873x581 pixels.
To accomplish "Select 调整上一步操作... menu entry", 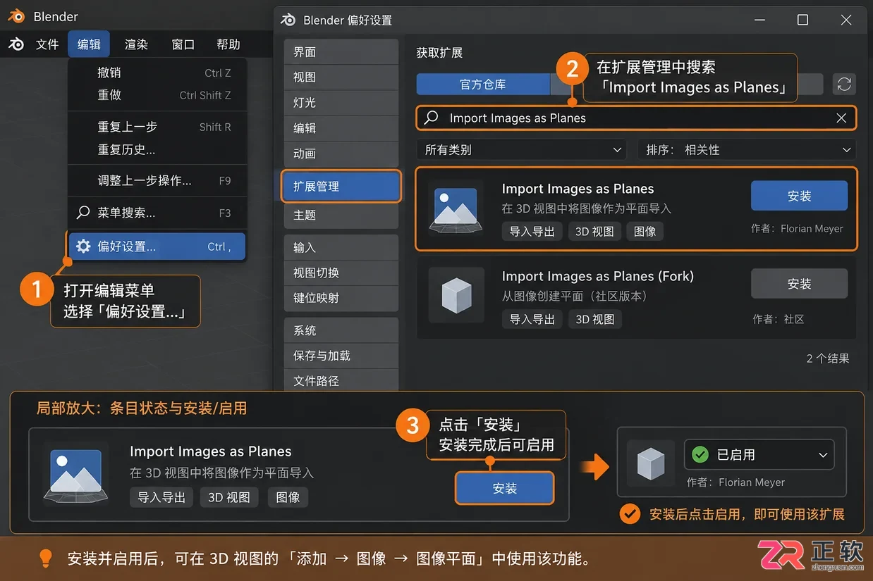I will click(x=157, y=180).
